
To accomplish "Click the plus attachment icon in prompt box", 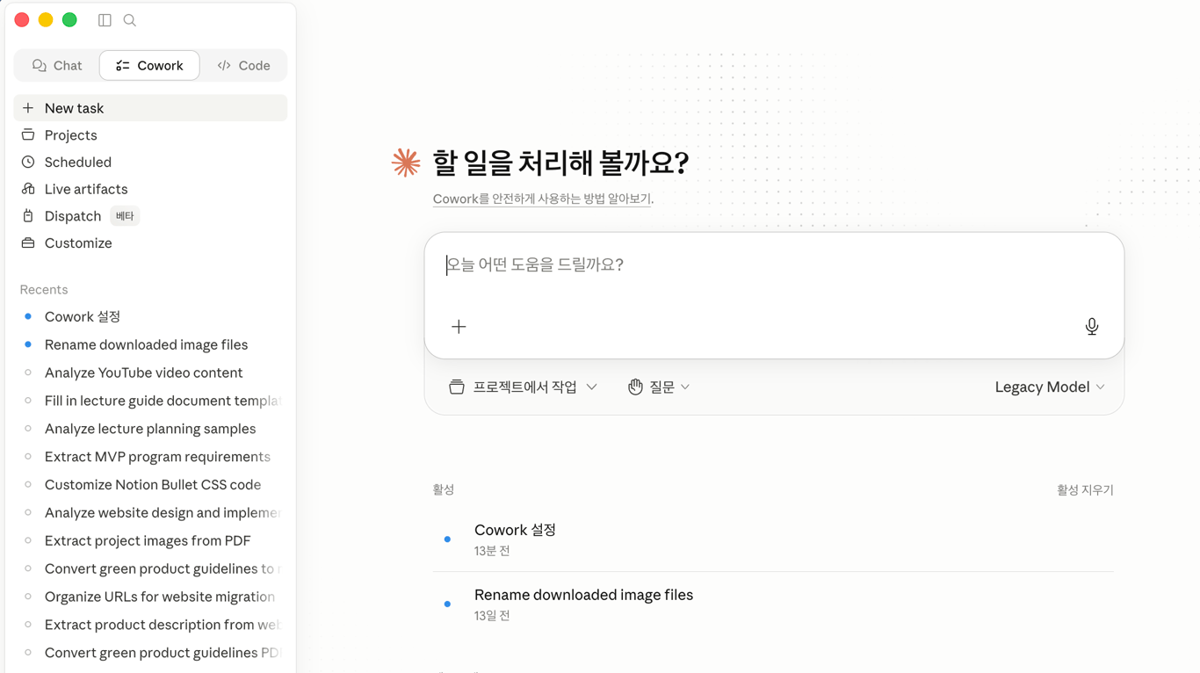I will click(x=459, y=327).
